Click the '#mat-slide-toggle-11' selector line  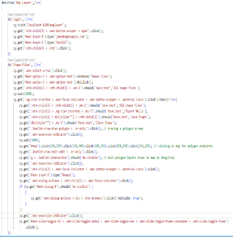coord(124,222)
